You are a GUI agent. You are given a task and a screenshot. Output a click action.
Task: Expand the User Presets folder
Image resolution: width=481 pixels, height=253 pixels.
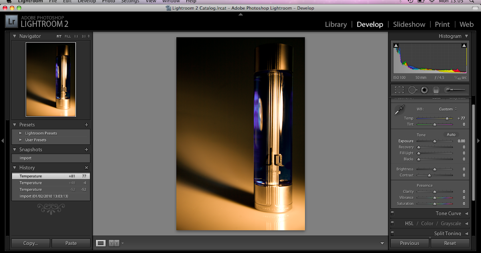pos(20,140)
